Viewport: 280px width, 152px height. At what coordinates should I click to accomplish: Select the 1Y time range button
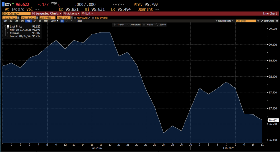(34, 21)
